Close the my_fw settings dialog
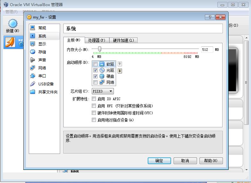This screenshot has height=183, width=251. click(x=220, y=17)
